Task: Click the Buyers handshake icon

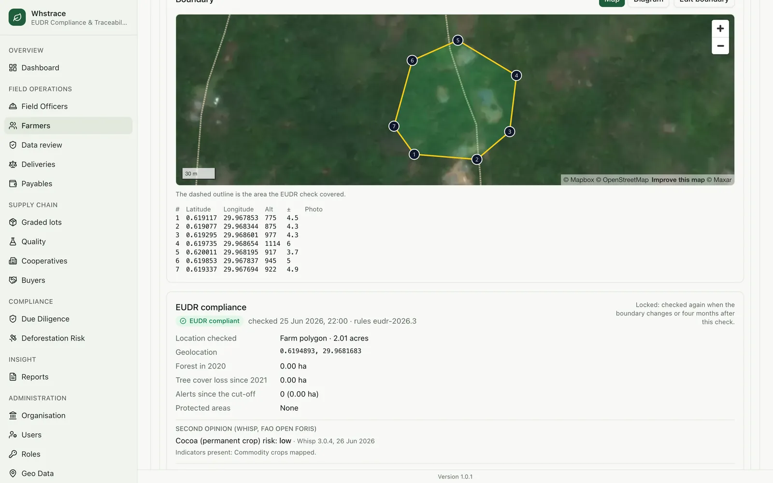Action: [13, 280]
